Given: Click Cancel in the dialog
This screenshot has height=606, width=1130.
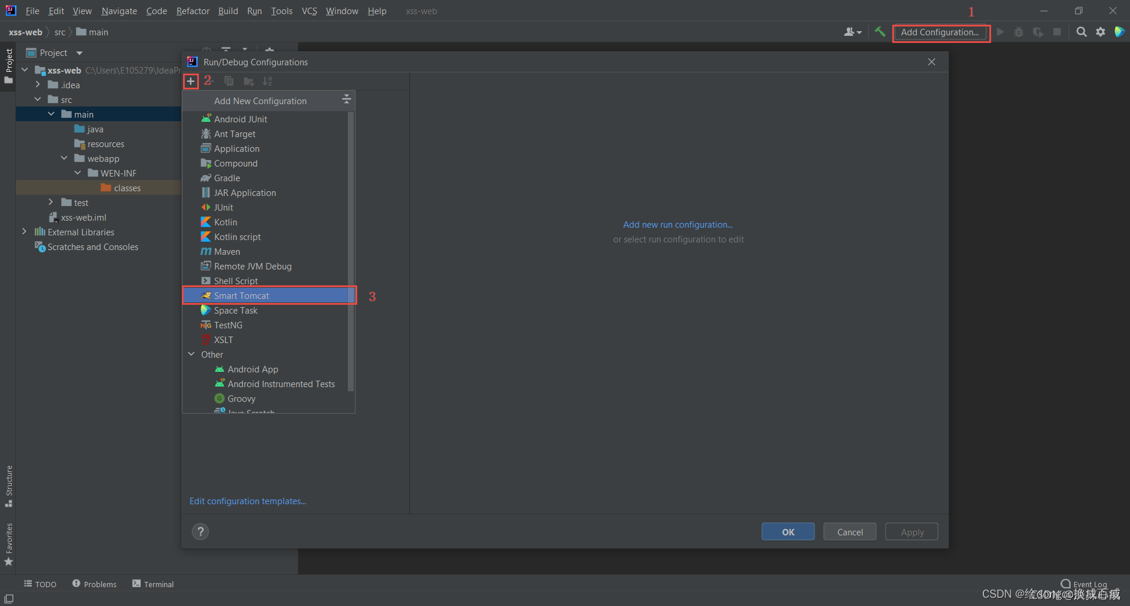Looking at the screenshot, I should (850, 532).
